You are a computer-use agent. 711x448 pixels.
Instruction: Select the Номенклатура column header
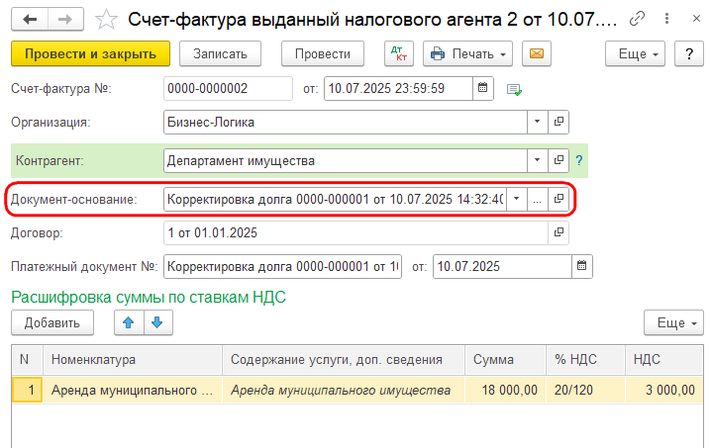click(x=133, y=360)
